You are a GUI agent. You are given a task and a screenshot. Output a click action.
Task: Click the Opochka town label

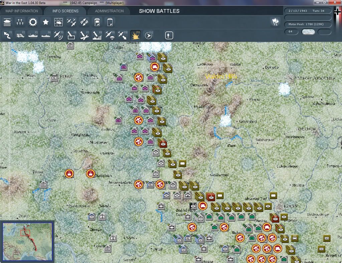pyautogui.click(x=80, y=151)
